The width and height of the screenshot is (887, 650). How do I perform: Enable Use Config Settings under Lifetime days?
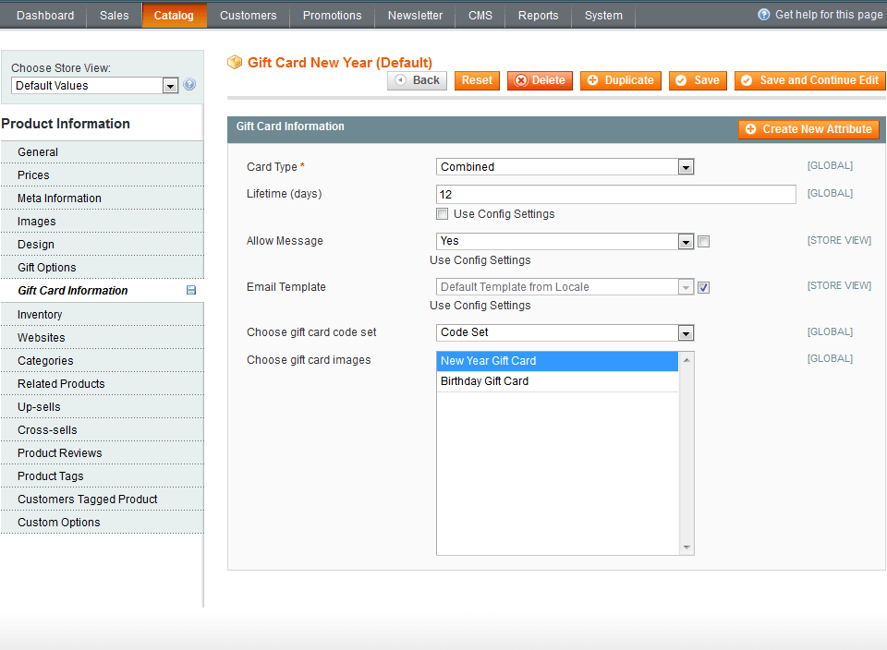click(443, 213)
